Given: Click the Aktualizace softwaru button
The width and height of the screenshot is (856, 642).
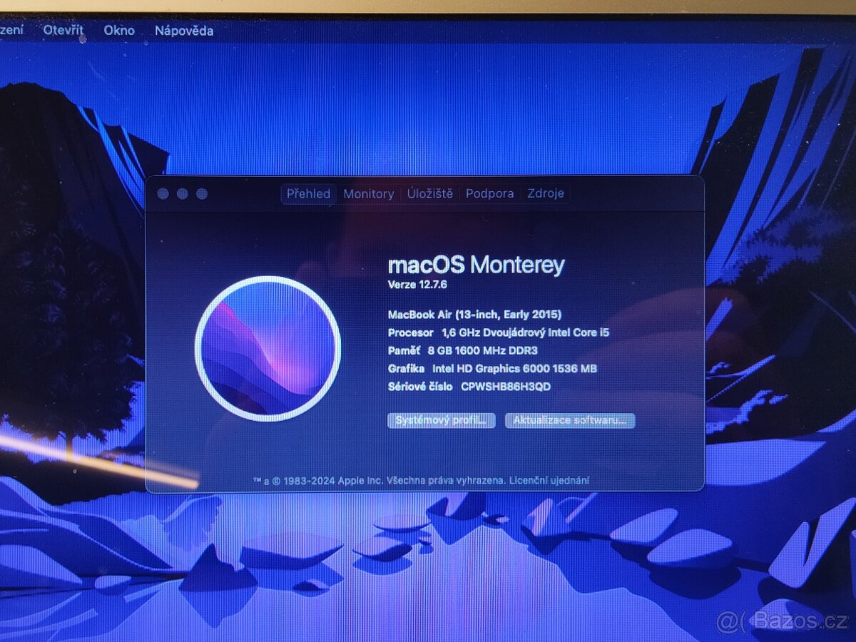Looking at the screenshot, I should (x=569, y=420).
